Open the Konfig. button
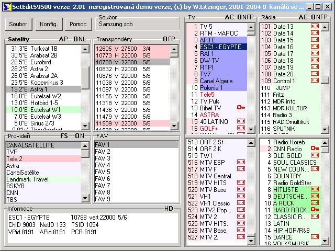The width and height of the screenshot is (335, 251). [x=49, y=24]
